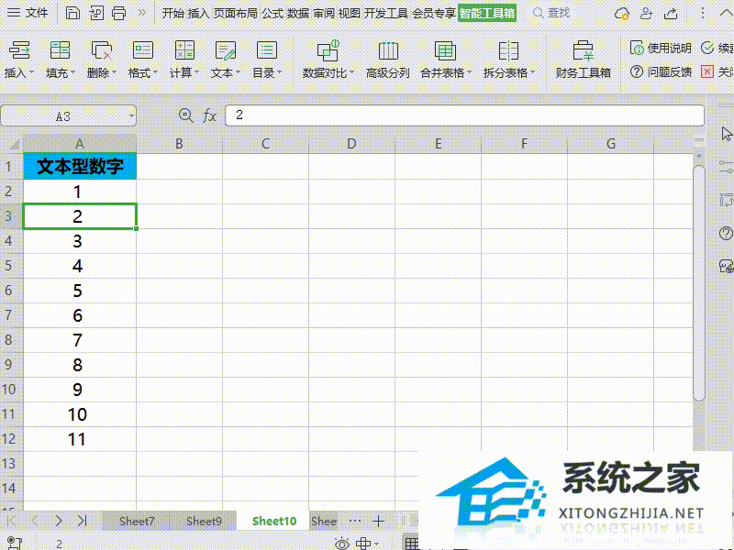Click the 问题反馈 button
The width and height of the screenshot is (734, 550).
pos(661,71)
